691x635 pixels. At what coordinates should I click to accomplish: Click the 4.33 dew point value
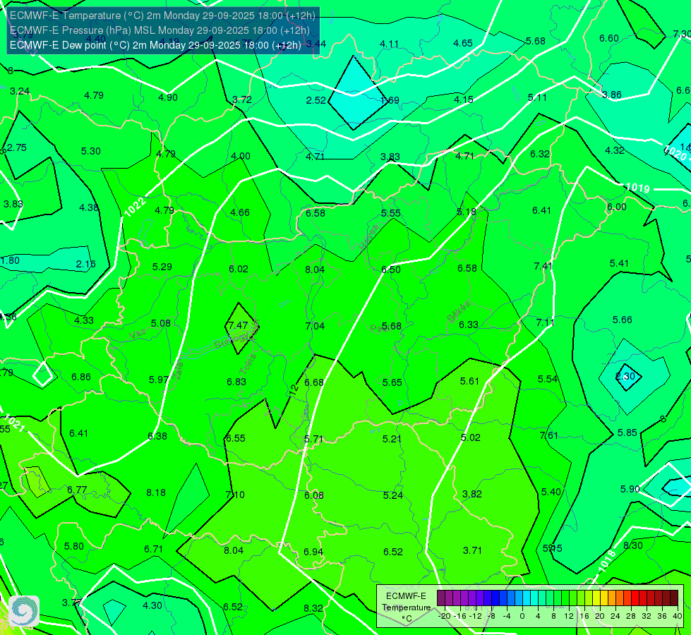pos(84,320)
